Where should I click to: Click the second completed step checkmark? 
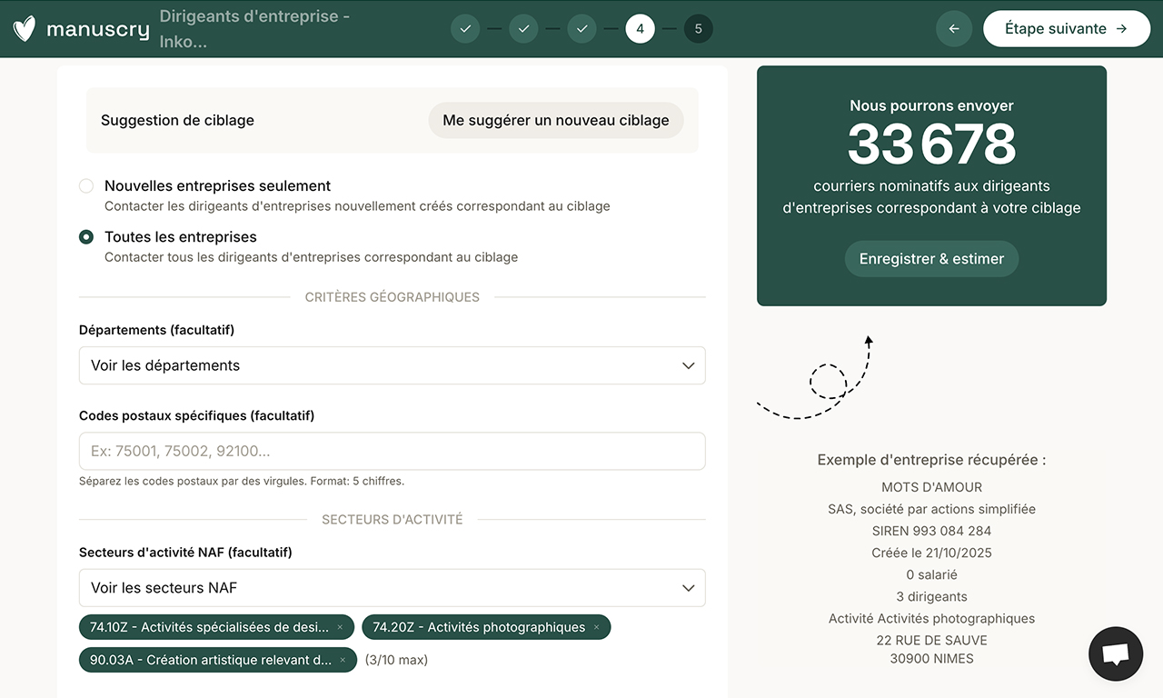coord(523,28)
